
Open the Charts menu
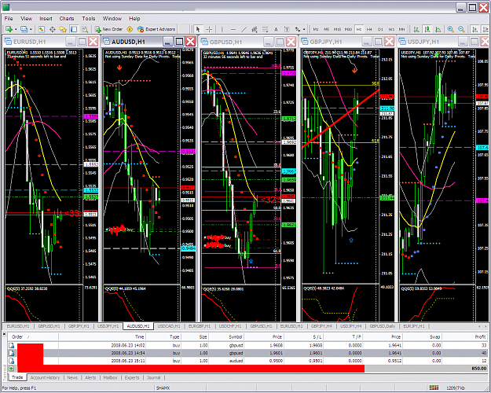pos(67,19)
